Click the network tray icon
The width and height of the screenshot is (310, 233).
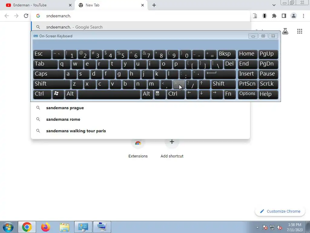click(272, 227)
